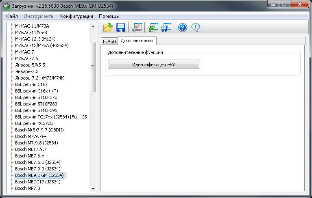Click the ECU list scroll up arrow
Viewport: 312px width, 198px height.
(x=93, y=26)
